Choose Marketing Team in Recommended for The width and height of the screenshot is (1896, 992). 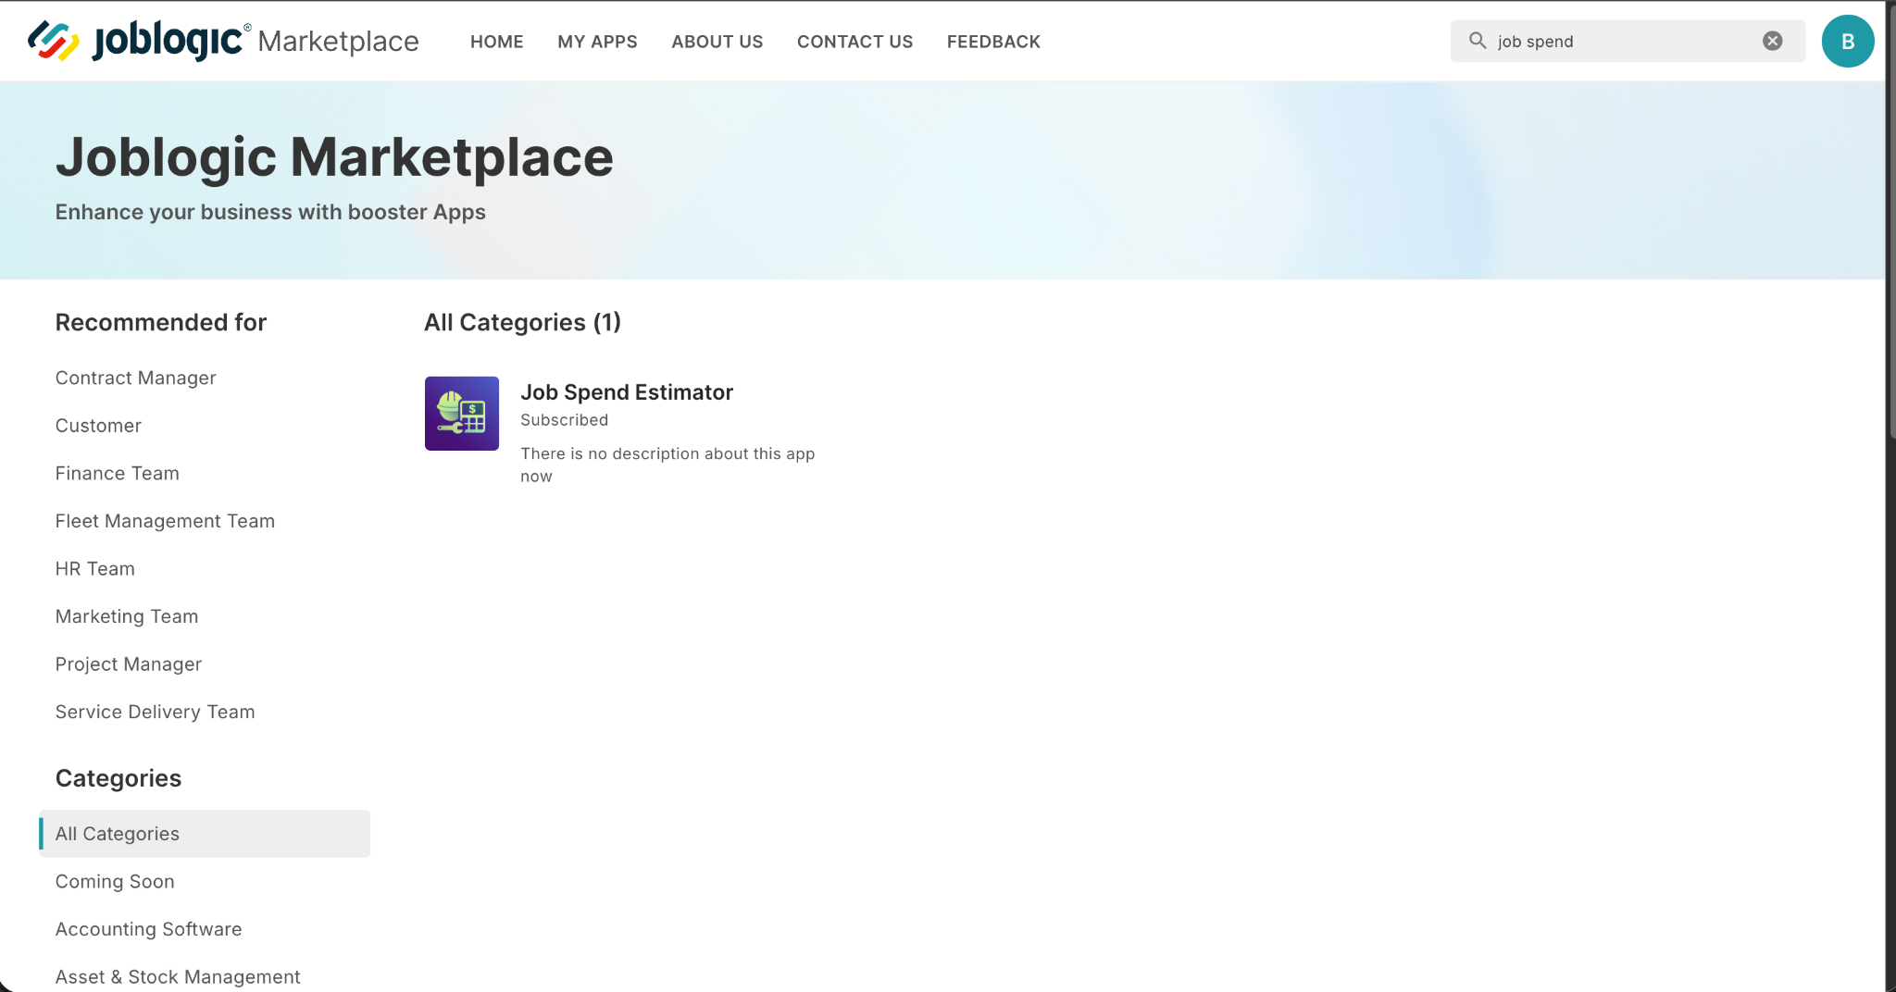[127, 616]
